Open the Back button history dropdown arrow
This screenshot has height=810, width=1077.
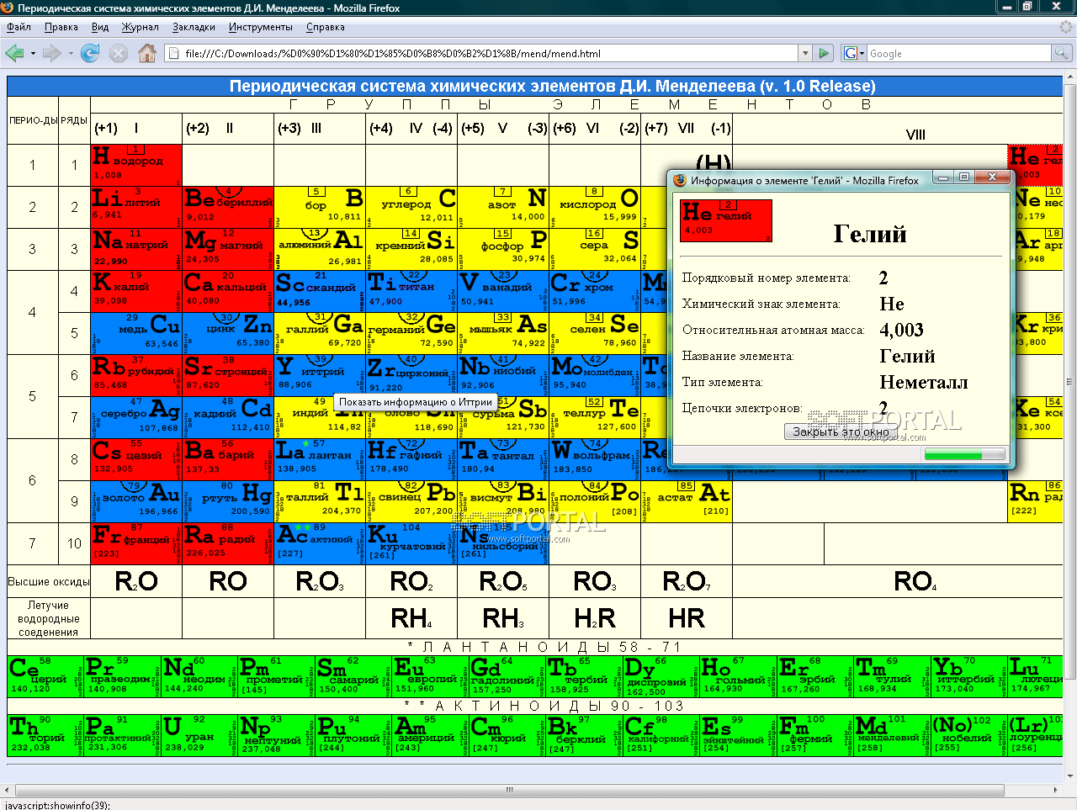tap(33, 53)
